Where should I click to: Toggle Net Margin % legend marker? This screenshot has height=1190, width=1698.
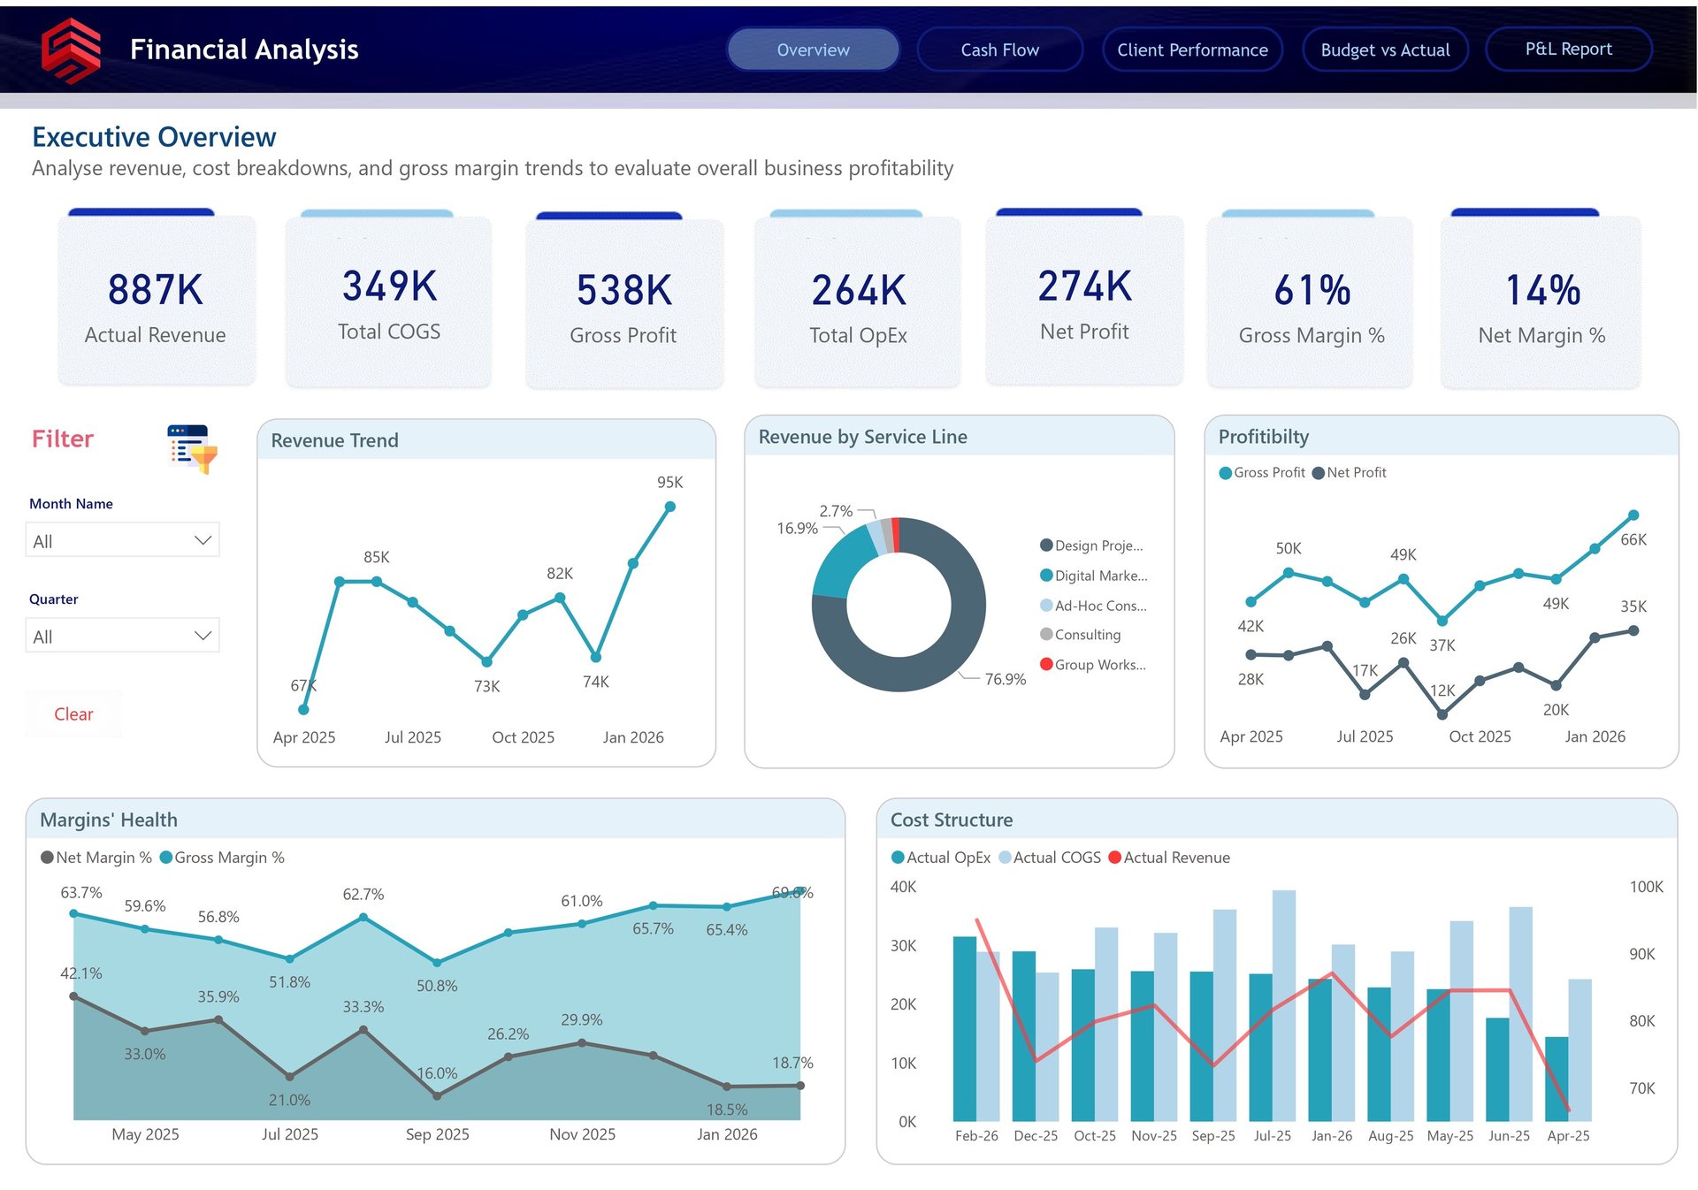(47, 858)
